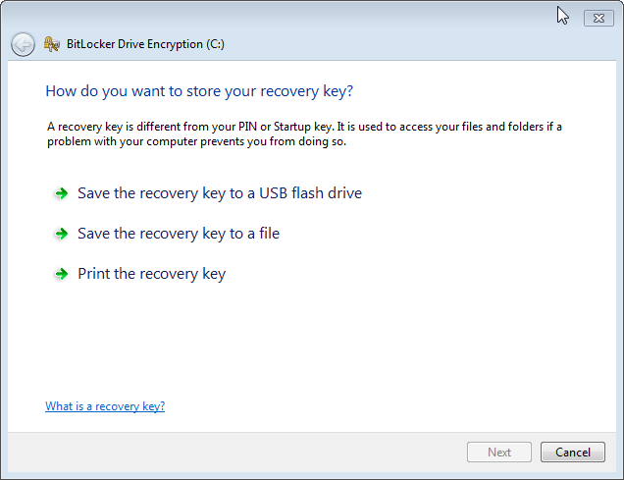The image size is (624, 480).
Task: Choose Save the recovery key to a USB flash drive
Action: tap(220, 193)
